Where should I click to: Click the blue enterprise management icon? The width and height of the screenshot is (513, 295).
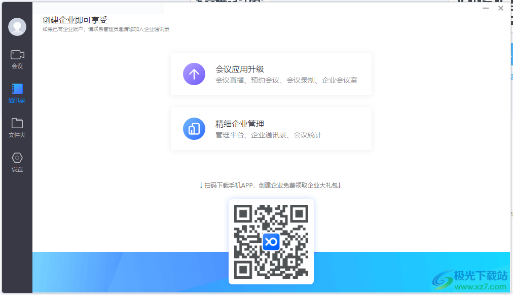click(x=194, y=129)
